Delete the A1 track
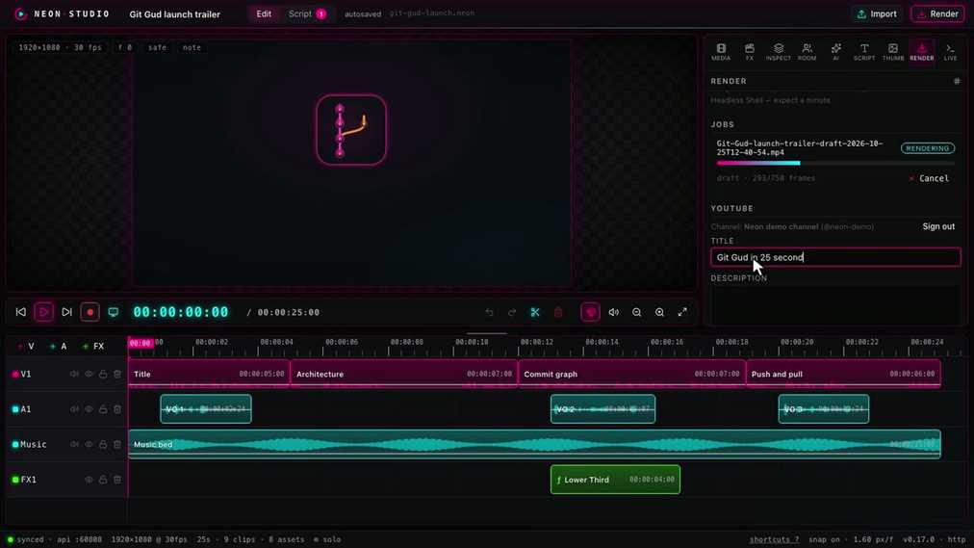Screen dimensions: 974x548 pos(117,409)
